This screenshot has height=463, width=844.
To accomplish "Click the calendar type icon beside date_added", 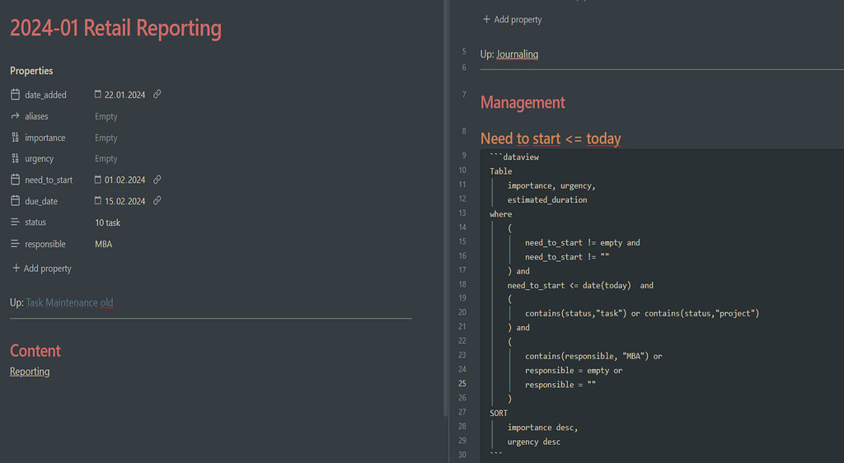I will [x=16, y=95].
